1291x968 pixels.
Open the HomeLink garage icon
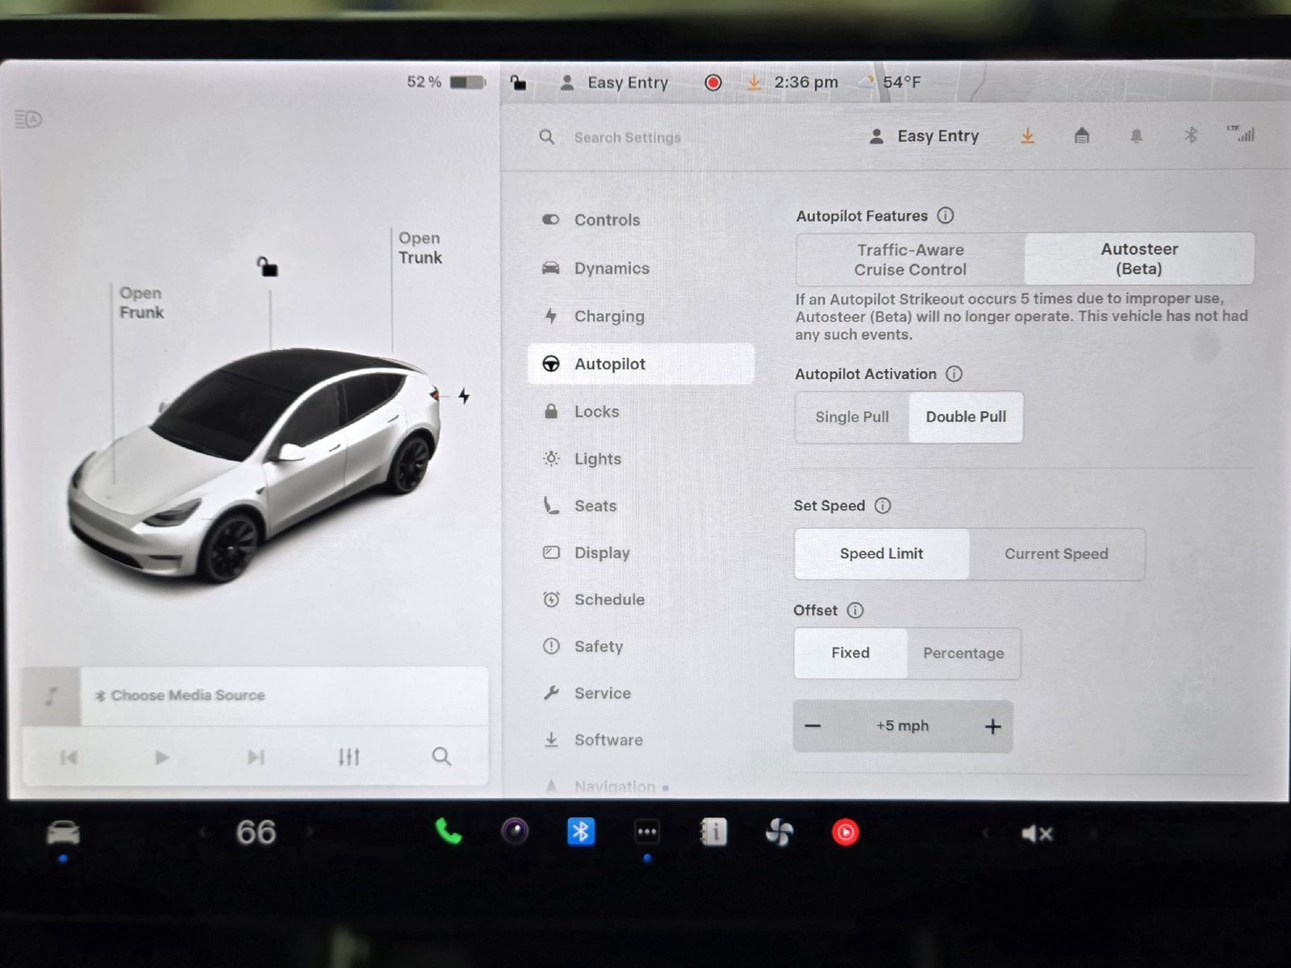1081,136
